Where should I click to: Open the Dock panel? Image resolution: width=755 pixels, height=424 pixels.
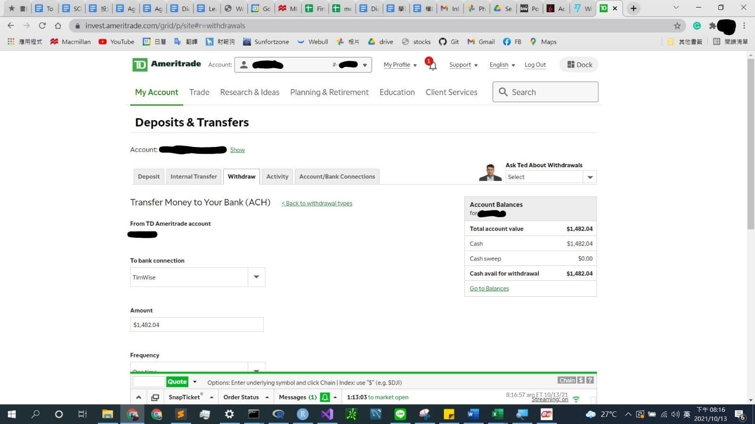tap(579, 65)
